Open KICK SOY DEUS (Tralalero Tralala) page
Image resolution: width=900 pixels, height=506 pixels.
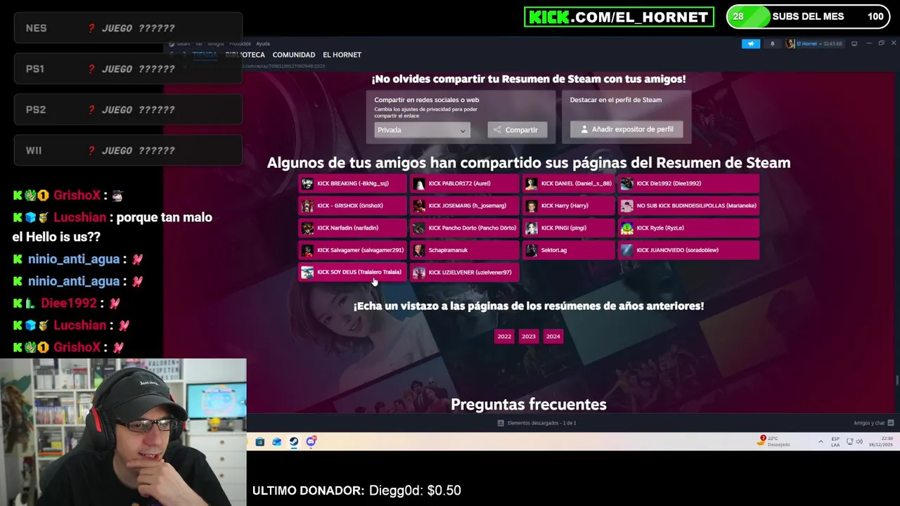(x=353, y=272)
